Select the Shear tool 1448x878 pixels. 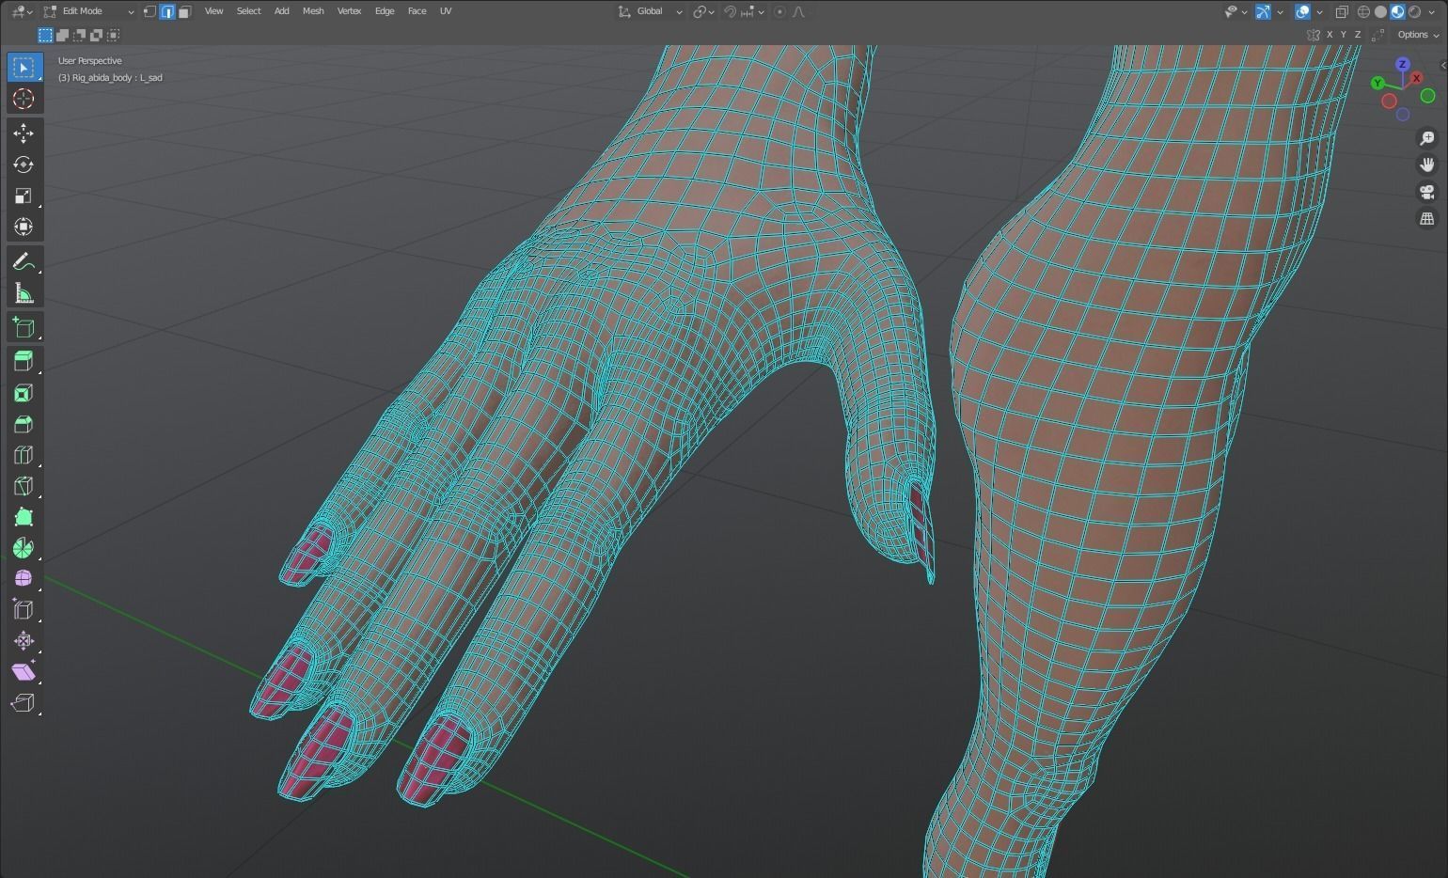click(x=24, y=671)
